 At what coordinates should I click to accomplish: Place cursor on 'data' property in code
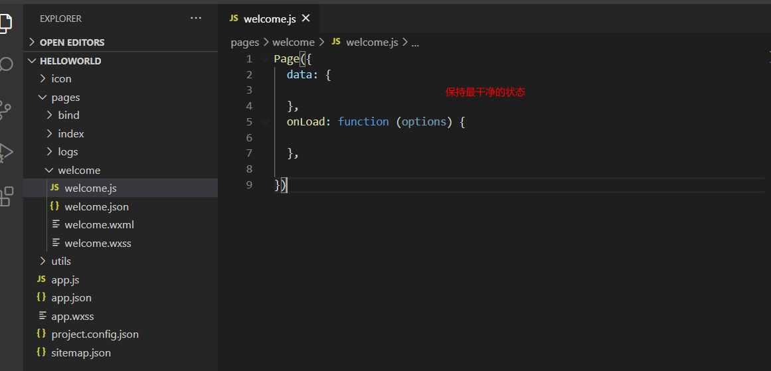[x=300, y=75]
